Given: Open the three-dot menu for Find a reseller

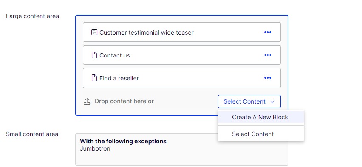Looking at the screenshot, I should [268, 78].
